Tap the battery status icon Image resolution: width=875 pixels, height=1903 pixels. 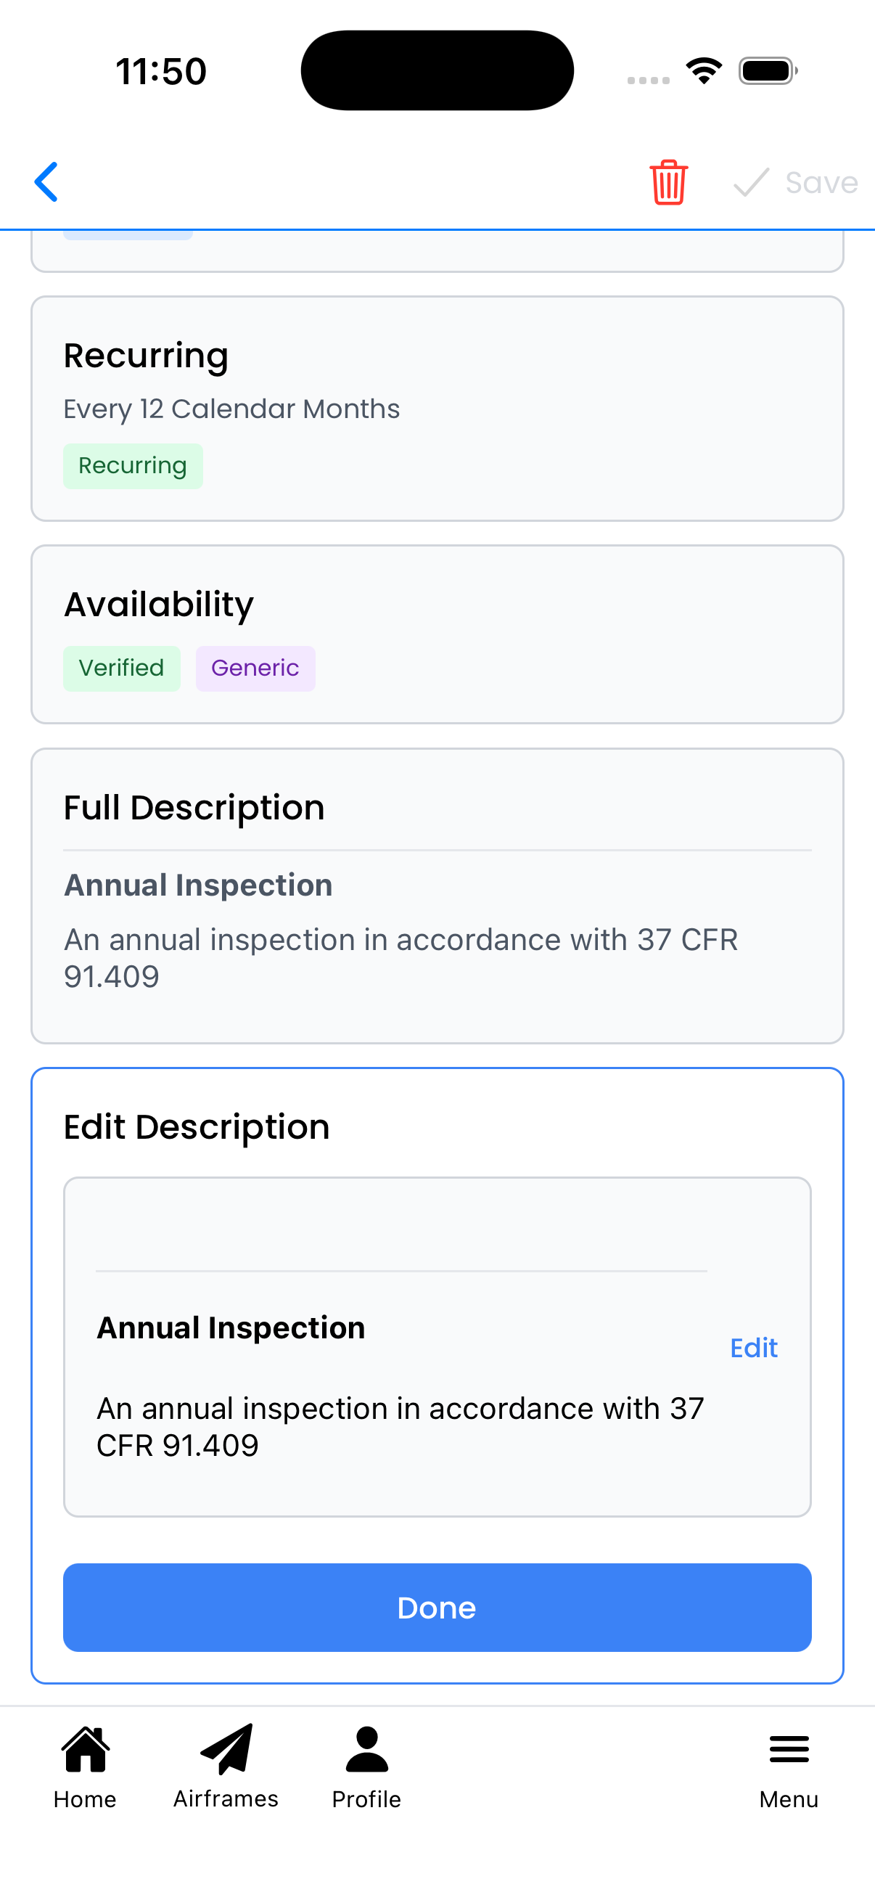coord(767,71)
